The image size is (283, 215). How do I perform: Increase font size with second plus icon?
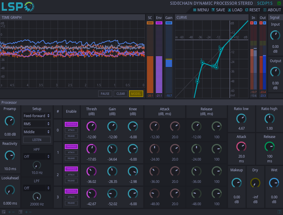tap(26, 212)
